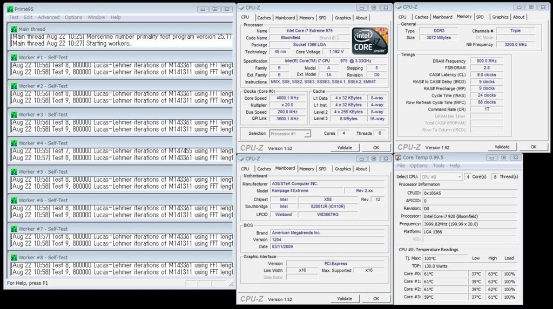Click the Worker #6 Self-Test window icon
This screenshot has height=309, width=553.
click(x=14, y=200)
